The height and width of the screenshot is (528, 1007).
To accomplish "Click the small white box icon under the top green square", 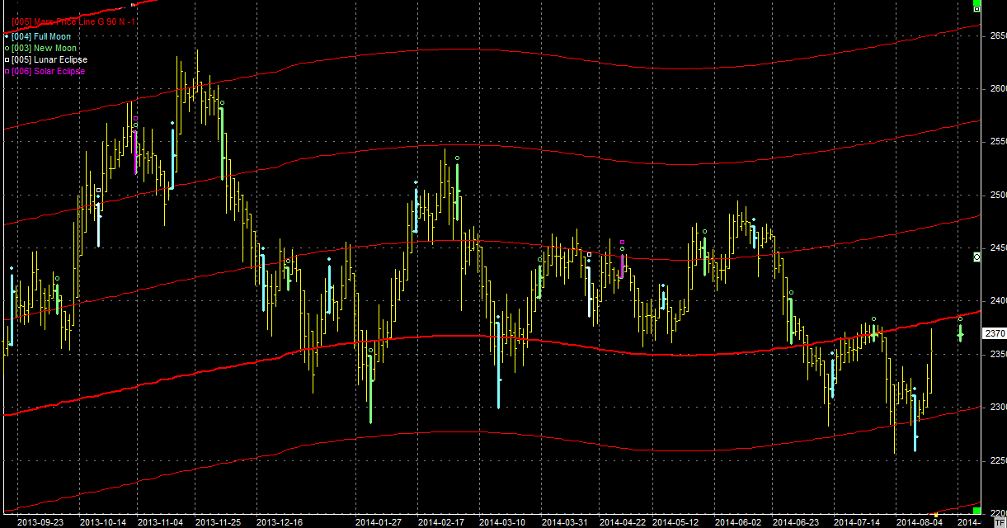I will pyautogui.click(x=977, y=10).
